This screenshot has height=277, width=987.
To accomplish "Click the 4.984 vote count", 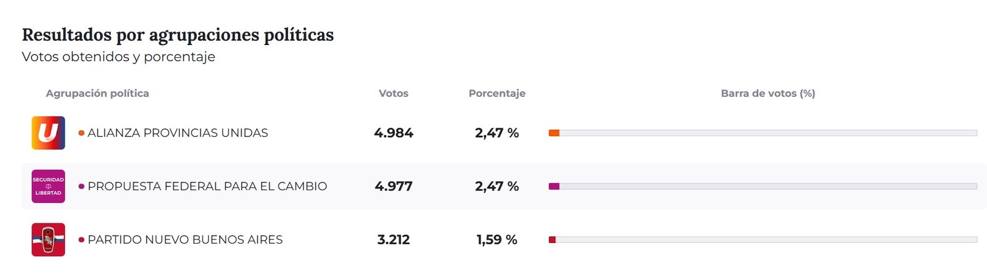I will 394,133.
